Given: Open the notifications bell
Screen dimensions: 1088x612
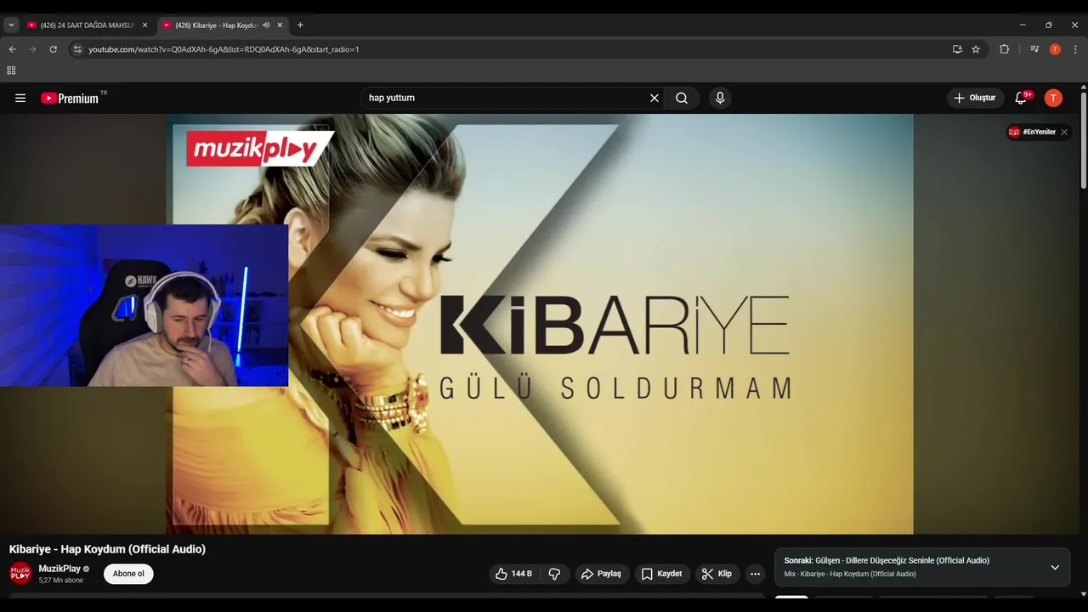Looking at the screenshot, I should click(1022, 98).
